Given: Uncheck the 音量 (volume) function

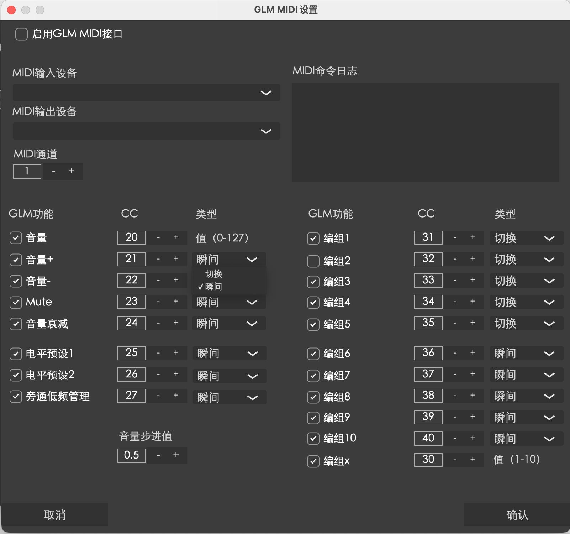Looking at the screenshot, I should [16, 238].
